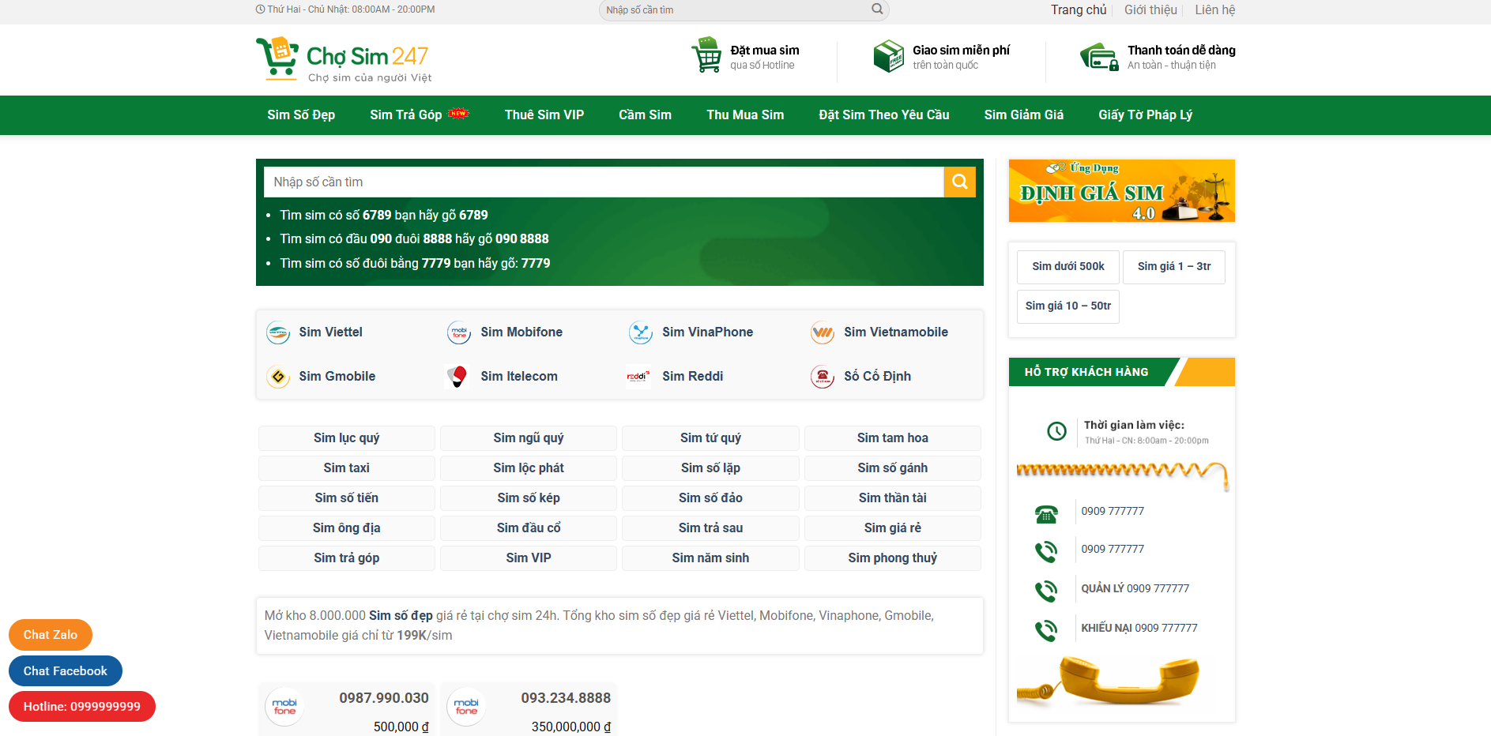Image resolution: width=1491 pixels, height=736 pixels.
Task: Click the shopping cart Đặt mua sim icon
Action: point(706,55)
